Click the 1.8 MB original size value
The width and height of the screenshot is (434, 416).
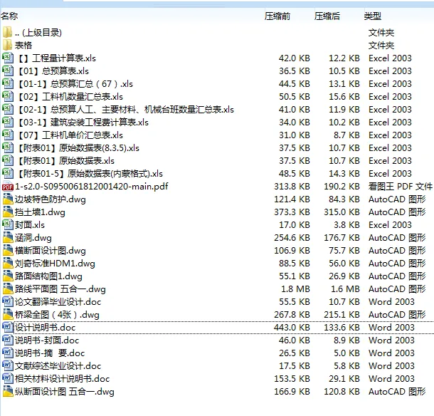point(295,289)
